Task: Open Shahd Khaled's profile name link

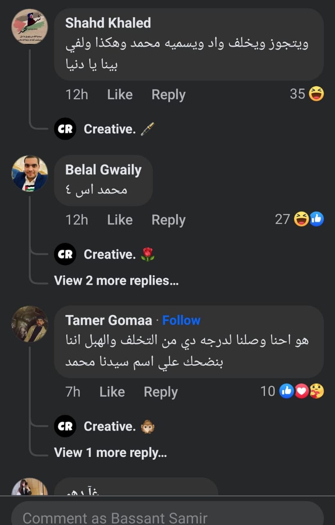Action: click(108, 23)
